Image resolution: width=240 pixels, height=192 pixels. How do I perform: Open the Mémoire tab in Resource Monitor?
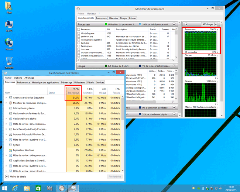[x=113, y=18]
